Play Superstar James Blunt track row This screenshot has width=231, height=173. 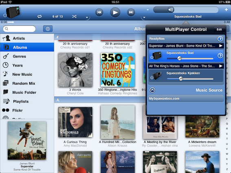186,46
